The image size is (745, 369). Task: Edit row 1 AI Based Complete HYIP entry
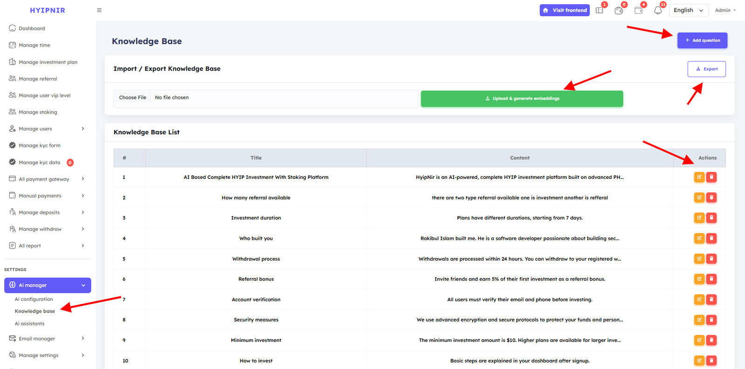699,177
